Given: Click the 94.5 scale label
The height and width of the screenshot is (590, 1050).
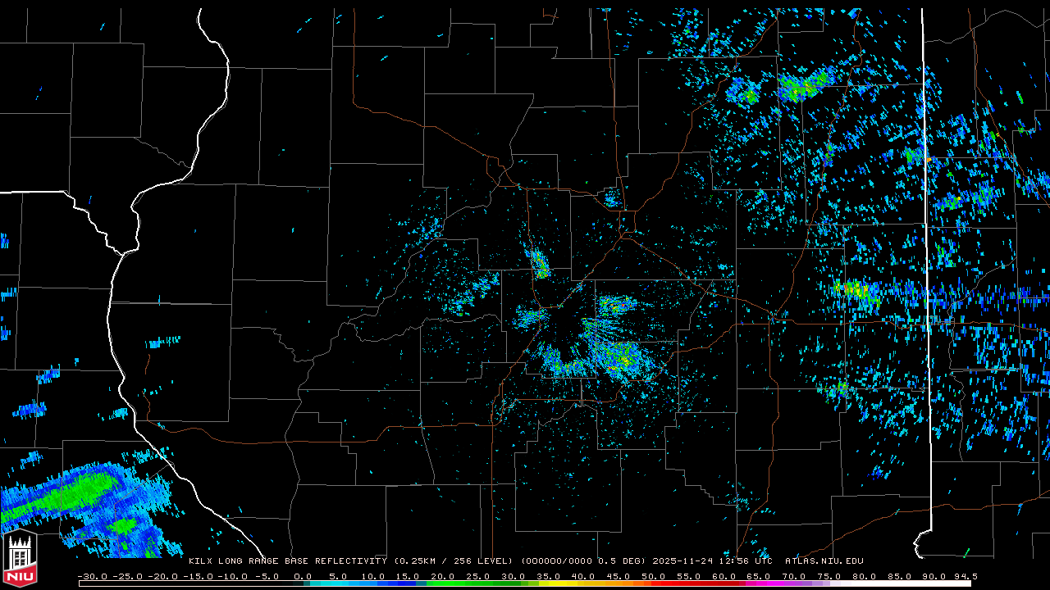Looking at the screenshot, I should click(966, 576).
